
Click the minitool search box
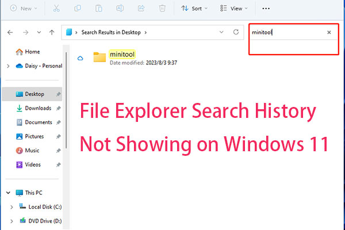click(287, 32)
